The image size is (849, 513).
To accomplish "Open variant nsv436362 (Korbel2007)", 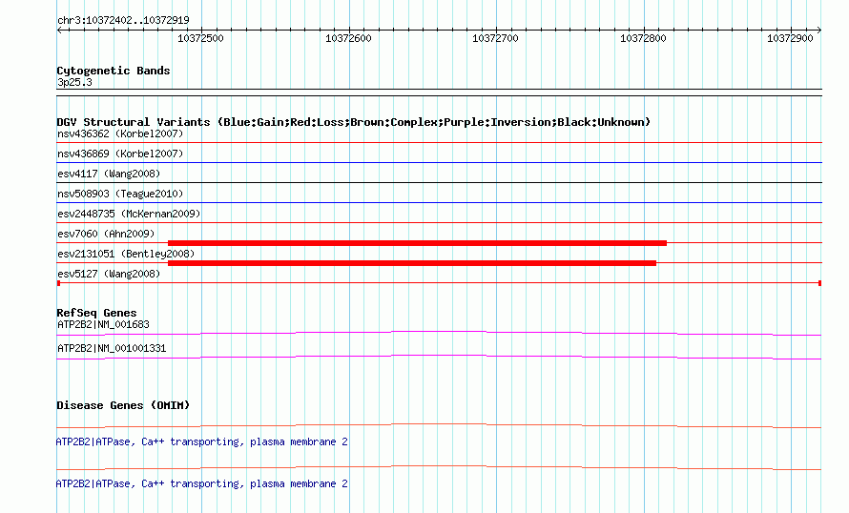I will [x=120, y=133].
